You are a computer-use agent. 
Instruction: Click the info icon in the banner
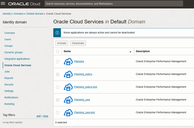pos(57,33)
